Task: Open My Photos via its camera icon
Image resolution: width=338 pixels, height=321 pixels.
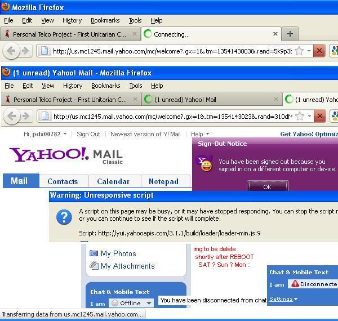Action: 94,253
